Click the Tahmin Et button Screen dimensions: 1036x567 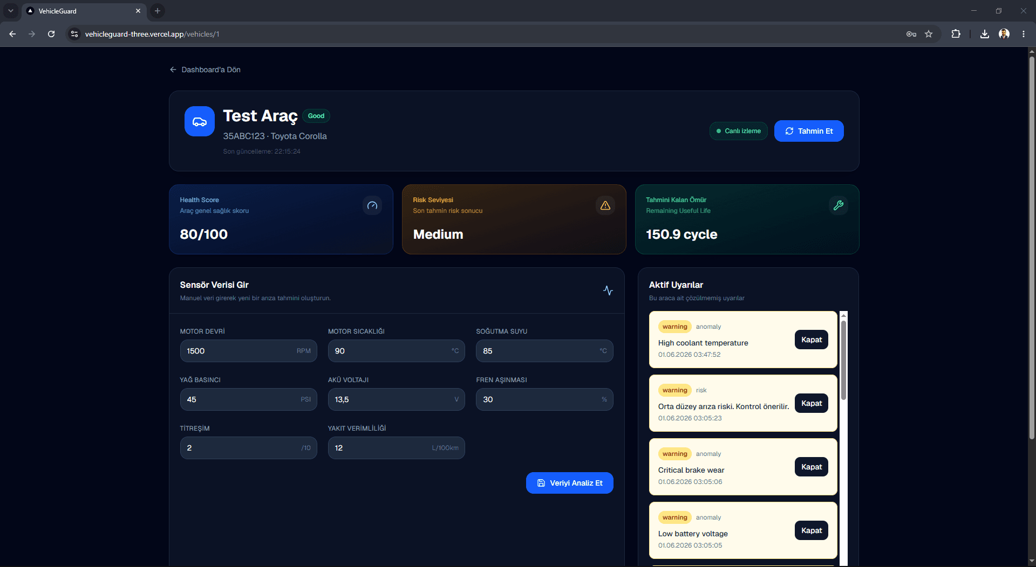coord(809,131)
